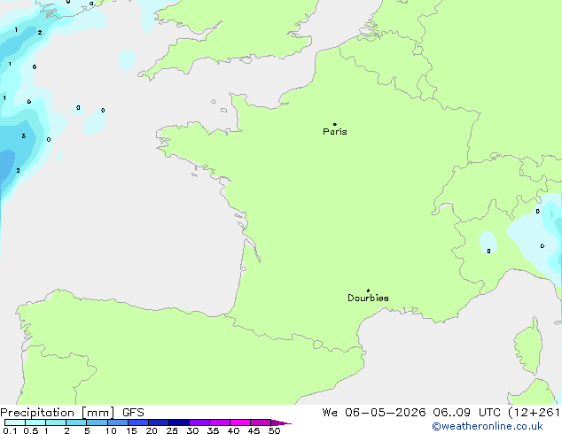
Task: Select the "Precipitation [mm] GFS" title text
Action: pyautogui.click(x=72, y=413)
